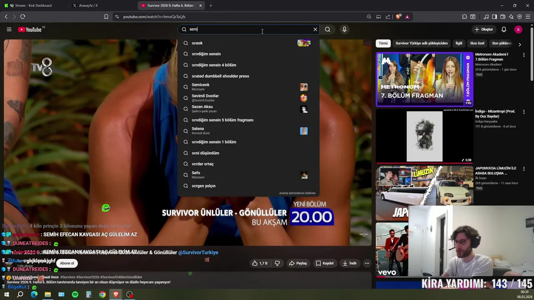Image resolution: width=534 pixels, height=300 pixels.
Task: Like the video with thumbs up
Action: [260, 263]
